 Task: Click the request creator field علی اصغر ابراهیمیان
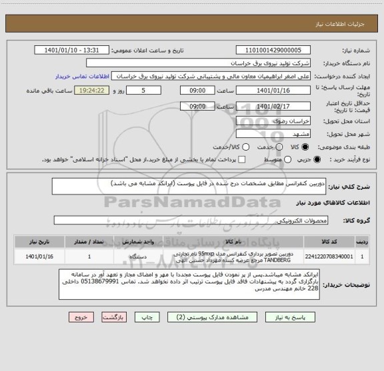coord(211,77)
